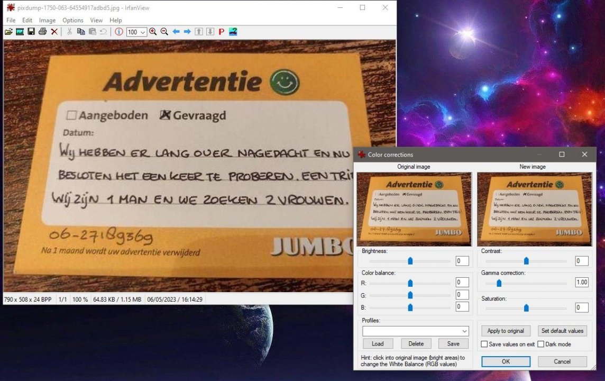
Task: Click the Brightness slider handle
Action: point(410,261)
